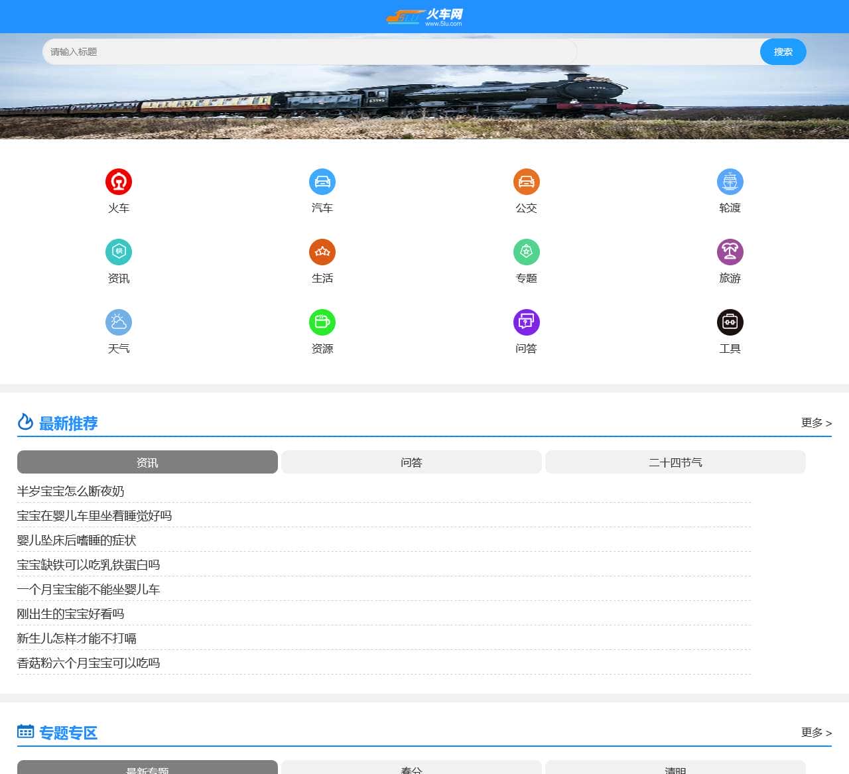Open the 天气 weather icon
The height and width of the screenshot is (774, 849).
coord(119,322)
